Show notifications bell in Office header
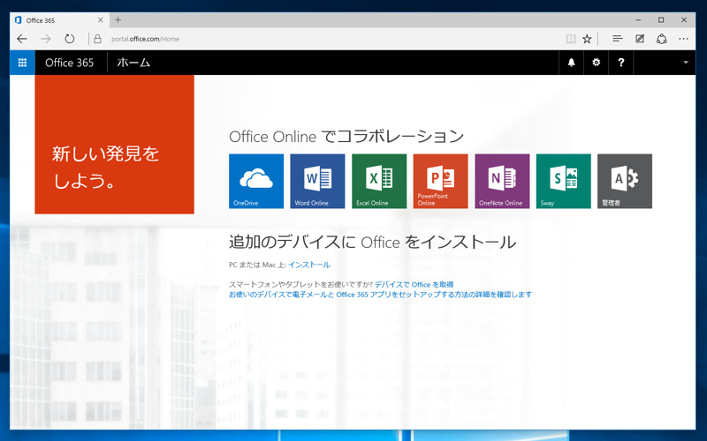Image resolution: width=707 pixels, height=441 pixels. (571, 63)
